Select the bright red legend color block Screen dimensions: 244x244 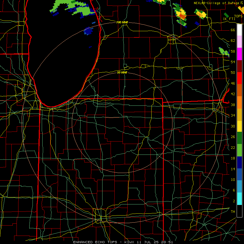[239, 78]
